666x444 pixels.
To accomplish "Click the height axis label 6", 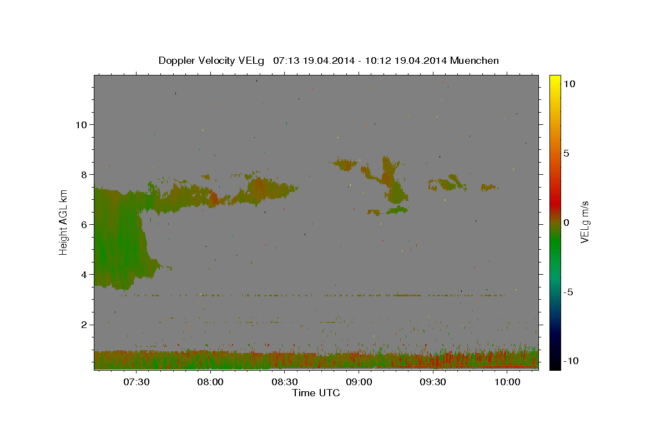I will point(83,224).
